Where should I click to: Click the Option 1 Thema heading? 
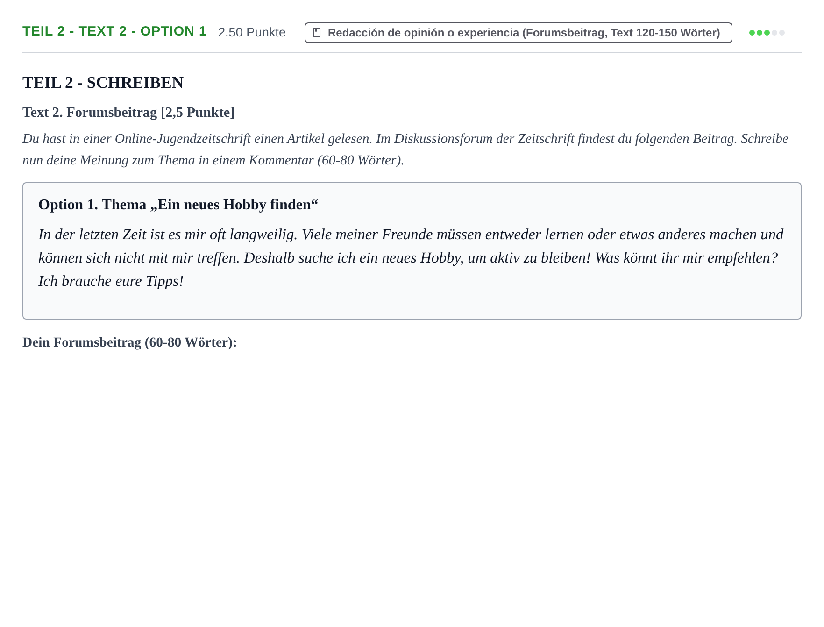[x=178, y=205]
